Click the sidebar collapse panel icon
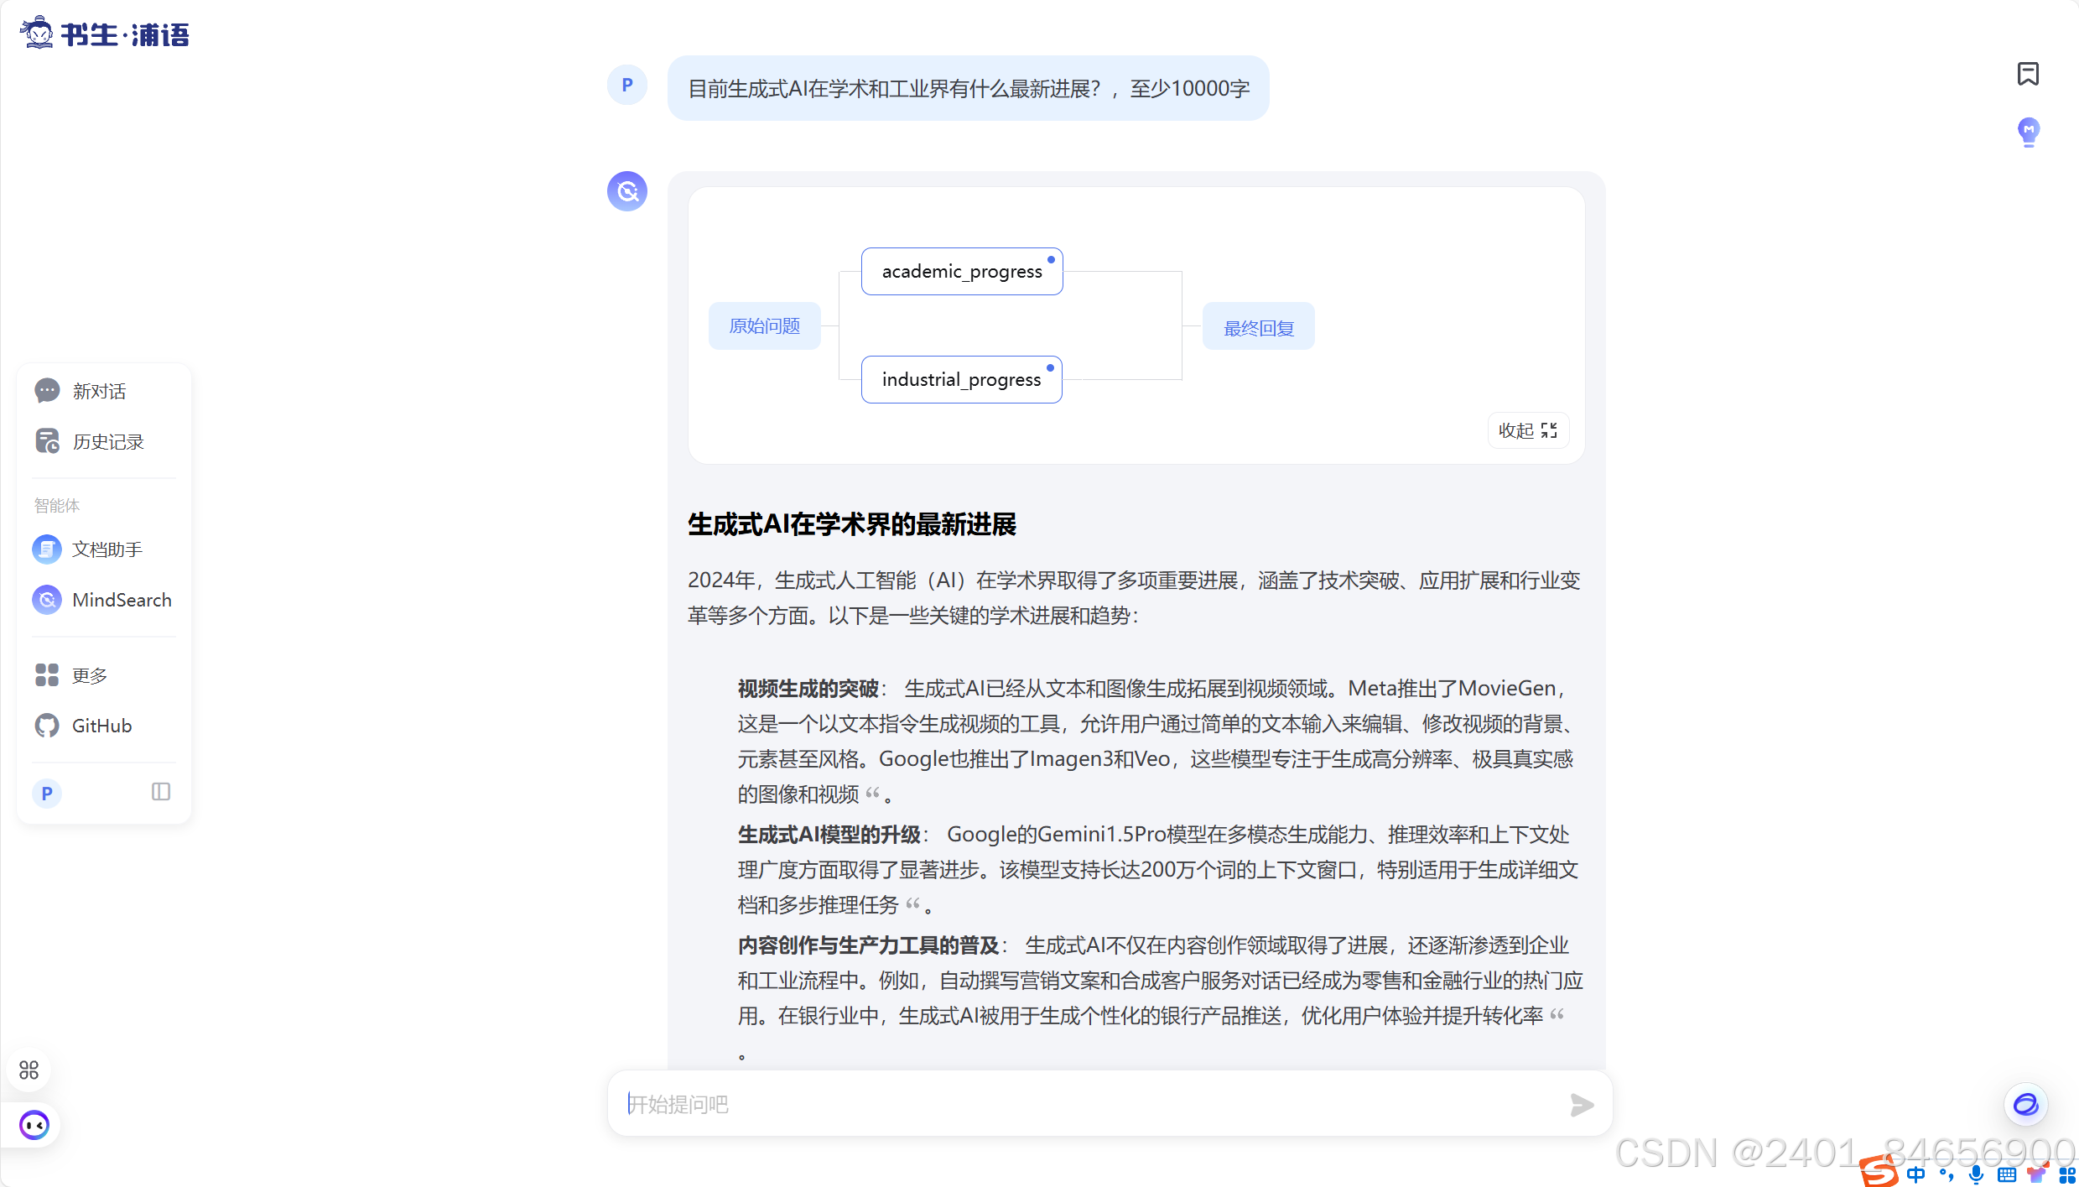Viewport: 2079px width, 1187px height. pyautogui.click(x=161, y=792)
